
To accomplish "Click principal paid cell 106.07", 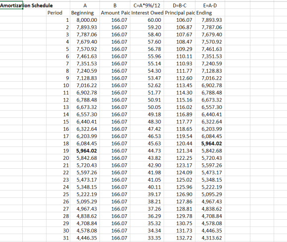I will click(180, 20).
